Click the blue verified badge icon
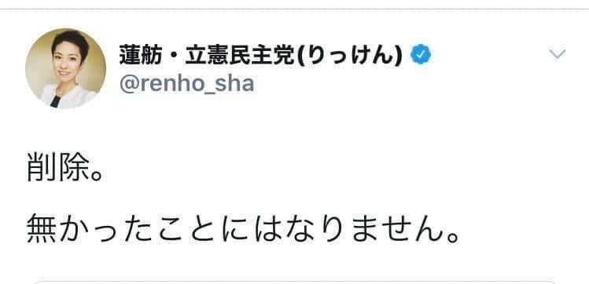 [421, 56]
